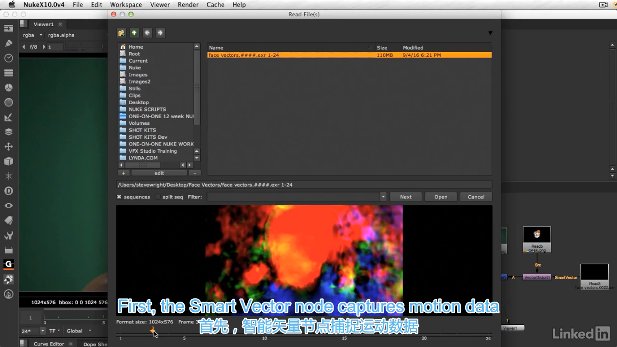Open the MetaData nodes tag icon
Image resolution: width=617 pixels, height=347 pixels.
click(x=9, y=220)
